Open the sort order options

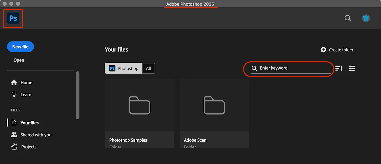point(339,69)
